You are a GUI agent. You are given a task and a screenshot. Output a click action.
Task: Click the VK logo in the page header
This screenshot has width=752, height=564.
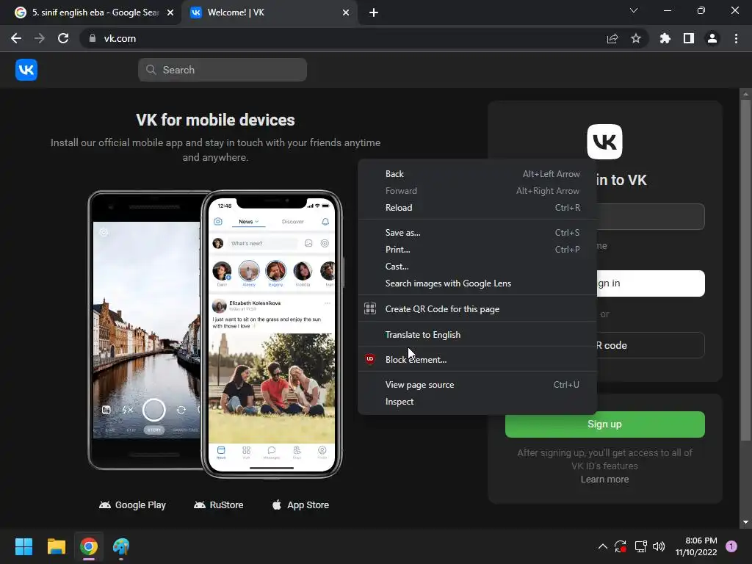[x=26, y=70]
